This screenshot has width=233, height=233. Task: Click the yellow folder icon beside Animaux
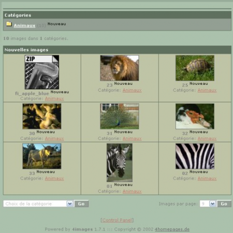(x=9, y=24)
